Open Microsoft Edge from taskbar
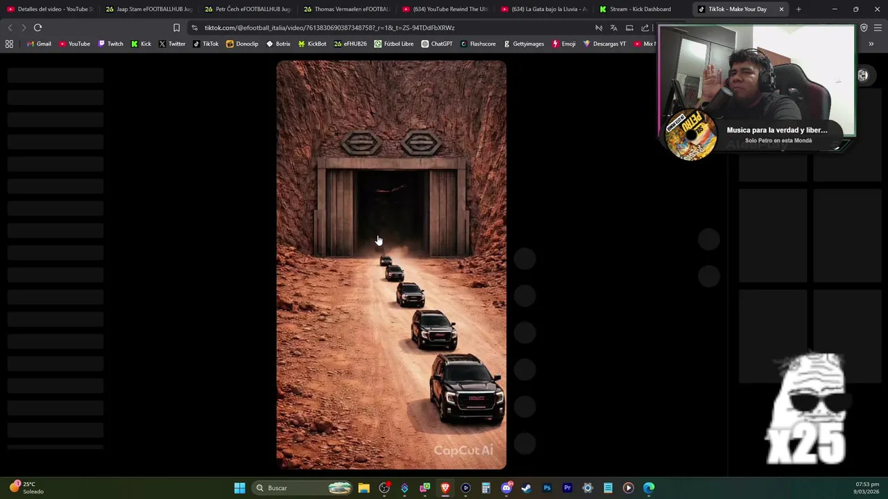Viewport: 888px width, 499px height. [x=649, y=488]
